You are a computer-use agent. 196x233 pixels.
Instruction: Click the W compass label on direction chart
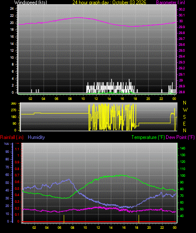pos(185,110)
